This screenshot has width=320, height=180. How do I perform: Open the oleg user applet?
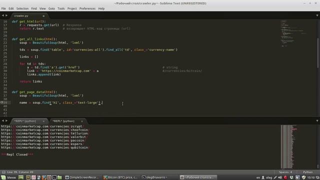pos(267,177)
